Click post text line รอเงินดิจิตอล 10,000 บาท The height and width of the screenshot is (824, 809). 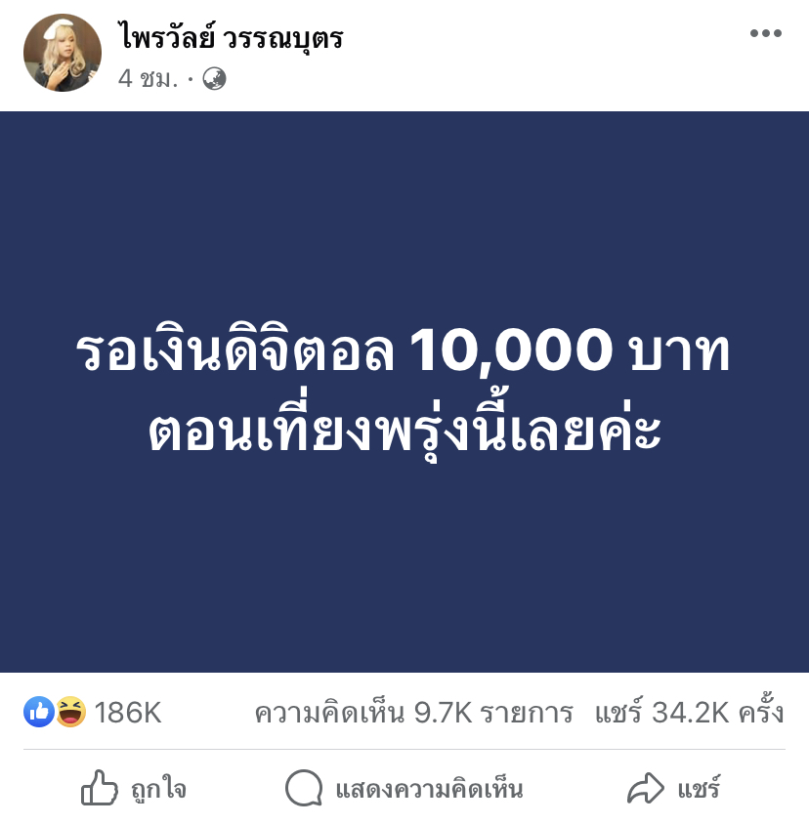point(403,351)
